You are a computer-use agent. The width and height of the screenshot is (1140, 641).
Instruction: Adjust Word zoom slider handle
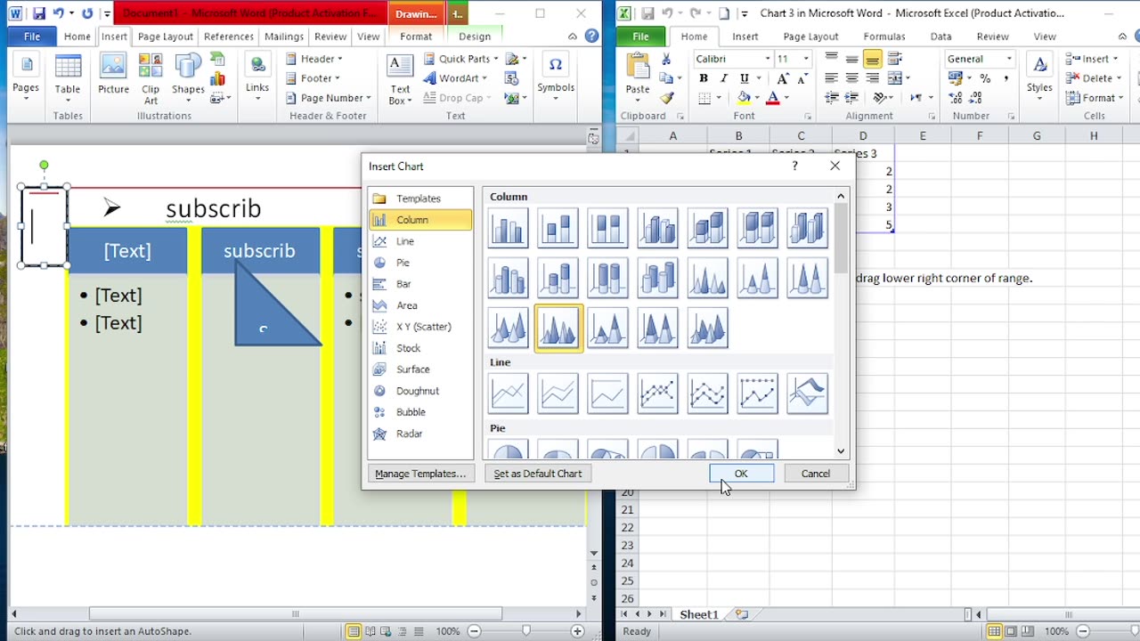[x=526, y=631]
